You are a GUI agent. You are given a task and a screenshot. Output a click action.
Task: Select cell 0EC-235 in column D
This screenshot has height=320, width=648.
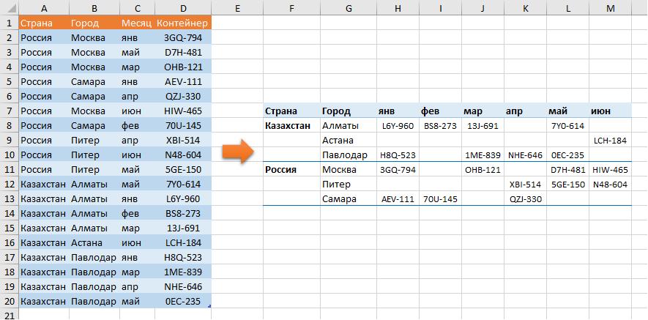183,301
